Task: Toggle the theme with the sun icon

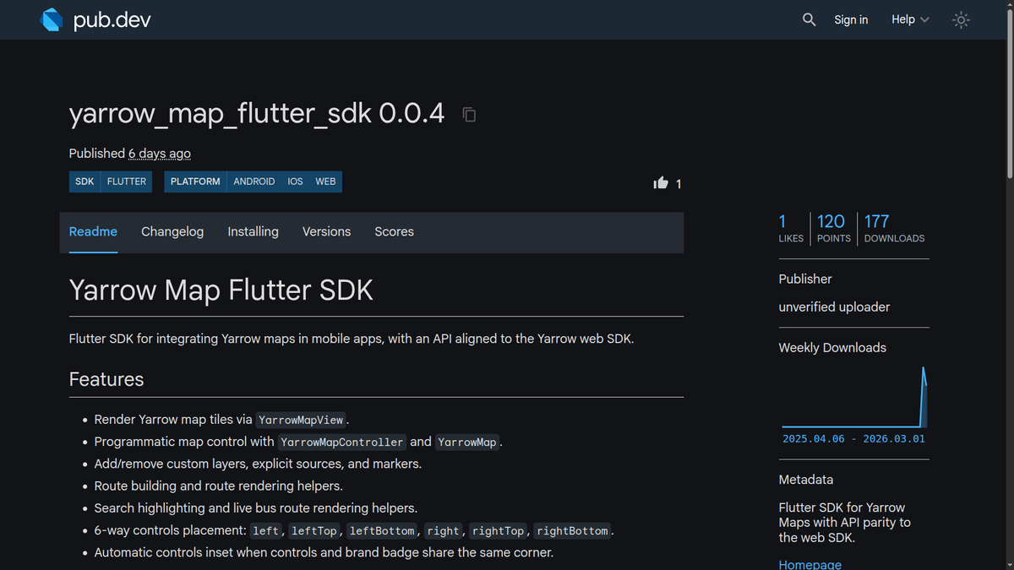Action: pos(961,19)
